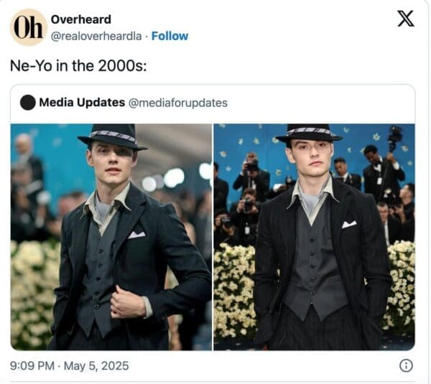431x384 pixels.
Task: Click the hat in the left photo
Action: (111, 136)
